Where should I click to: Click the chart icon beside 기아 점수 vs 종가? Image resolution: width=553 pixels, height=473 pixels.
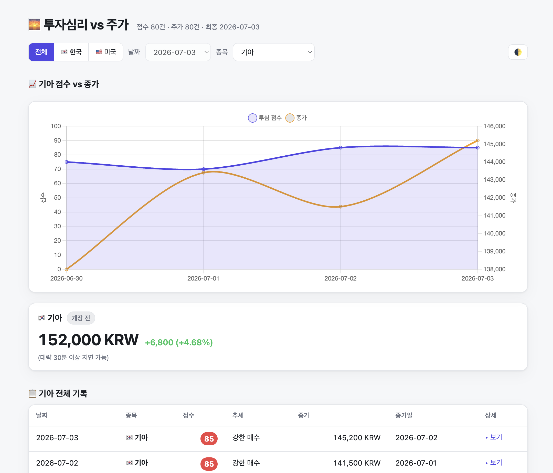[32, 84]
